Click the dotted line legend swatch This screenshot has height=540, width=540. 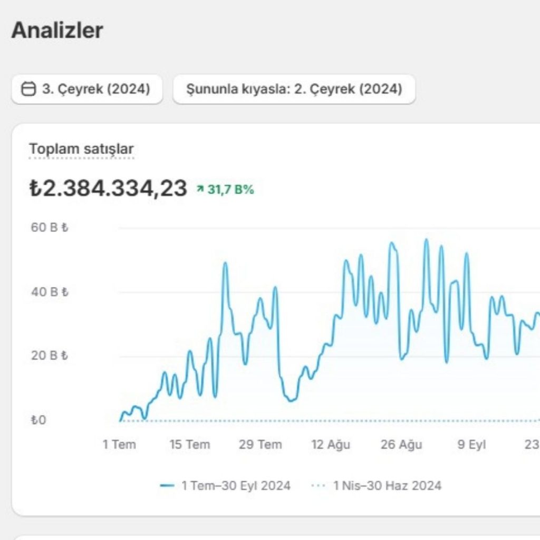[319, 486]
